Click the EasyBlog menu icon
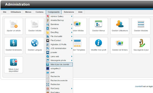This screenshot has height=93, width=153. click(x=48, y=32)
